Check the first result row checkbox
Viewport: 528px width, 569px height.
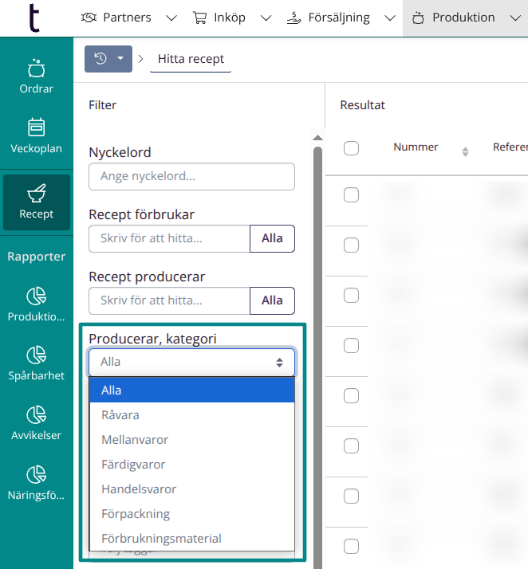[351, 195]
